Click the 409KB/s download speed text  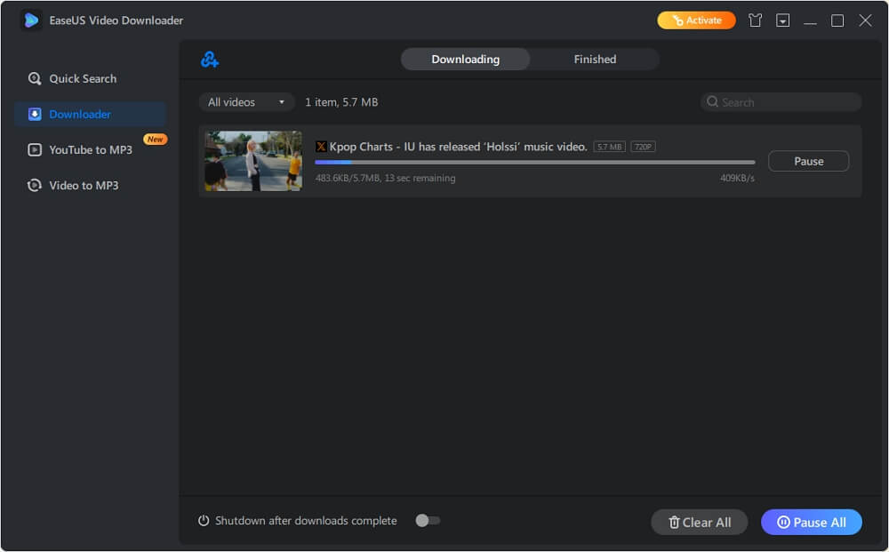[737, 178]
